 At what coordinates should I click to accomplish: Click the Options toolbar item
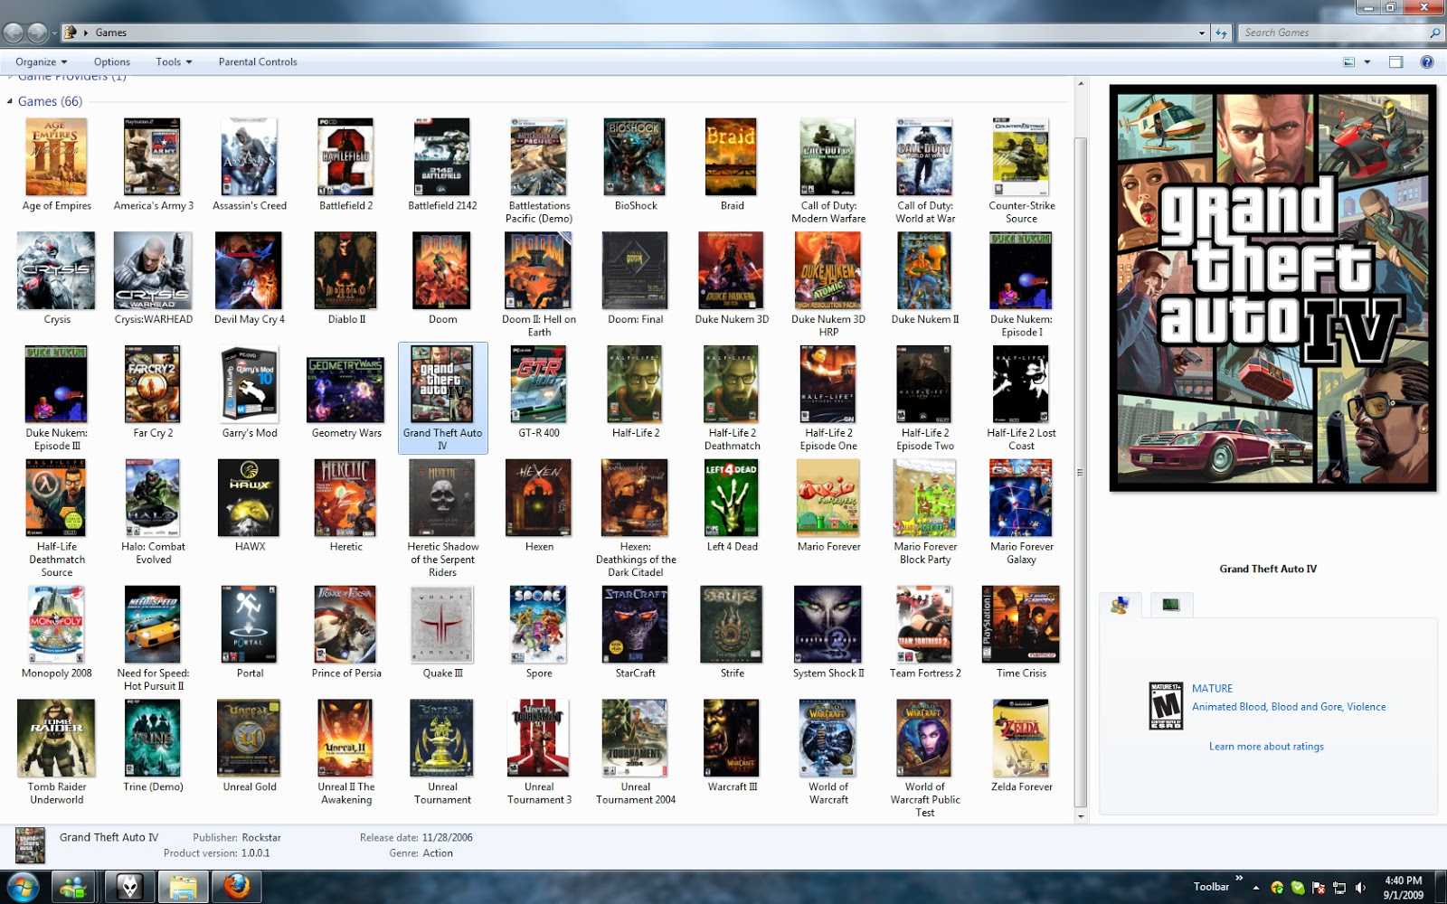pyautogui.click(x=112, y=61)
